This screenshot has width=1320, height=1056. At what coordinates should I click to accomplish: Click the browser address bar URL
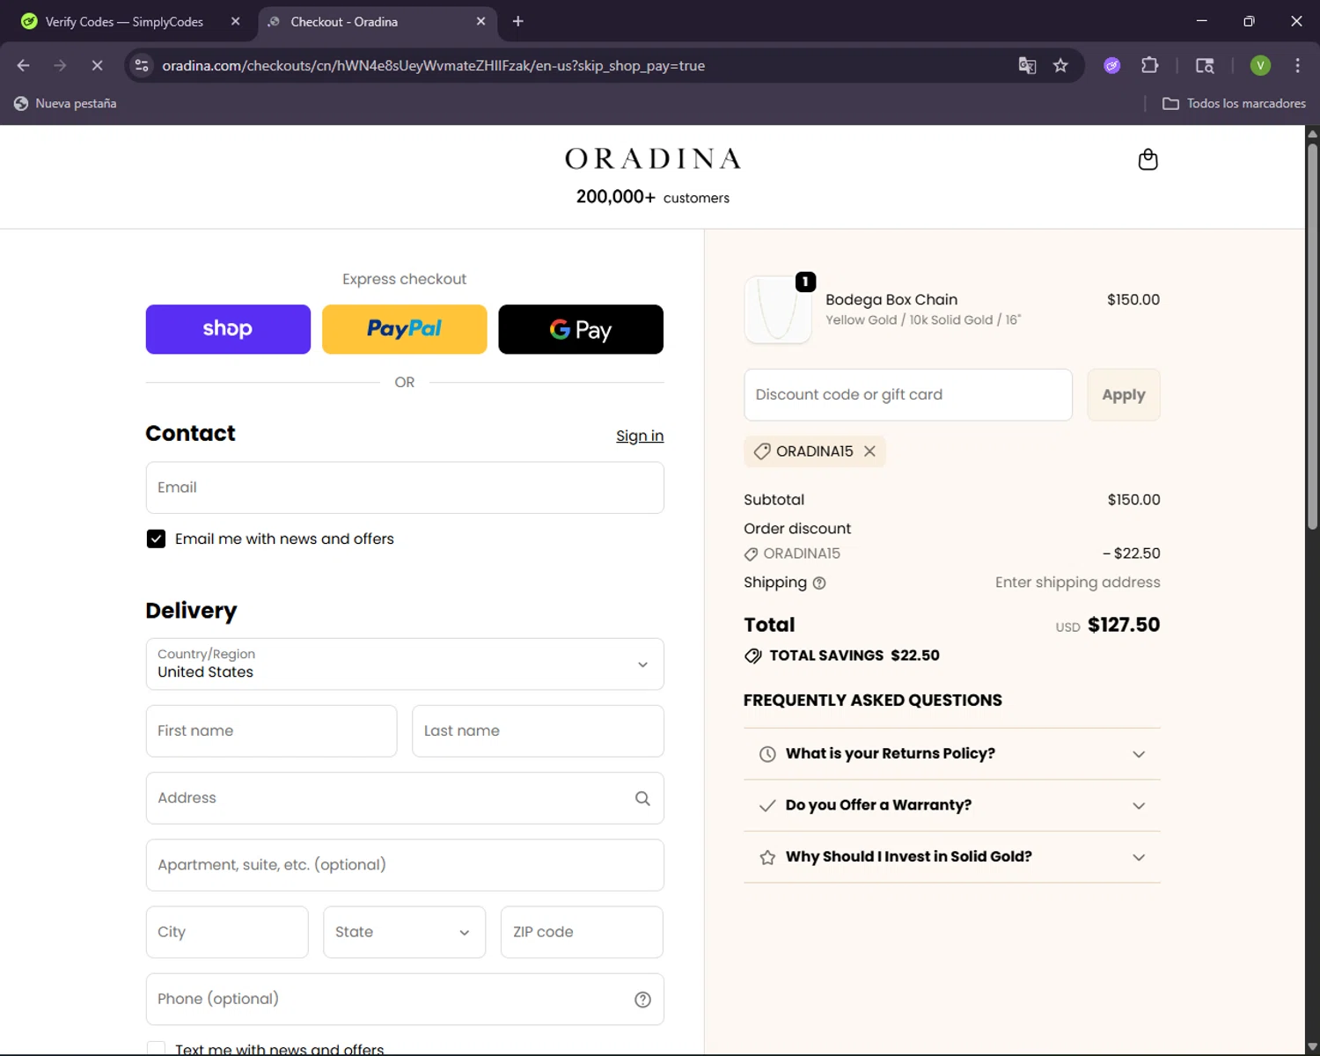[434, 66]
